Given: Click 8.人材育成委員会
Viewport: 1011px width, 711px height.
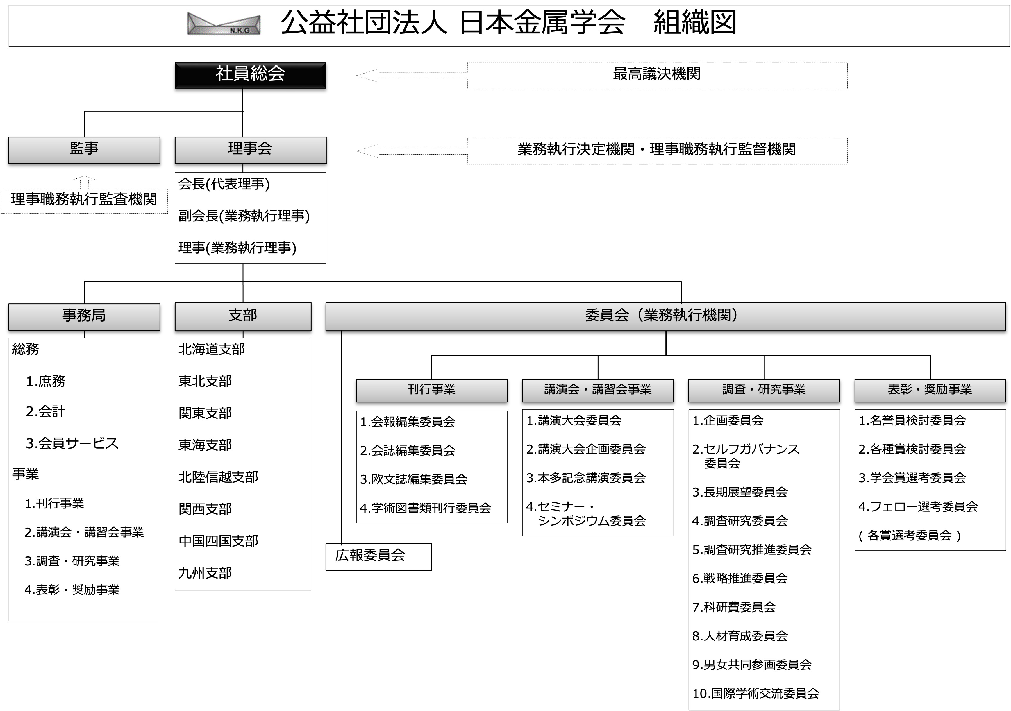Looking at the screenshot, I should pyautogui.click(x=740, y=636).
